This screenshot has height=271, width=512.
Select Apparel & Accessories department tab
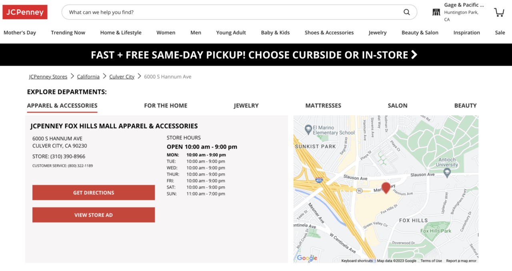click(x=62, y=106)
